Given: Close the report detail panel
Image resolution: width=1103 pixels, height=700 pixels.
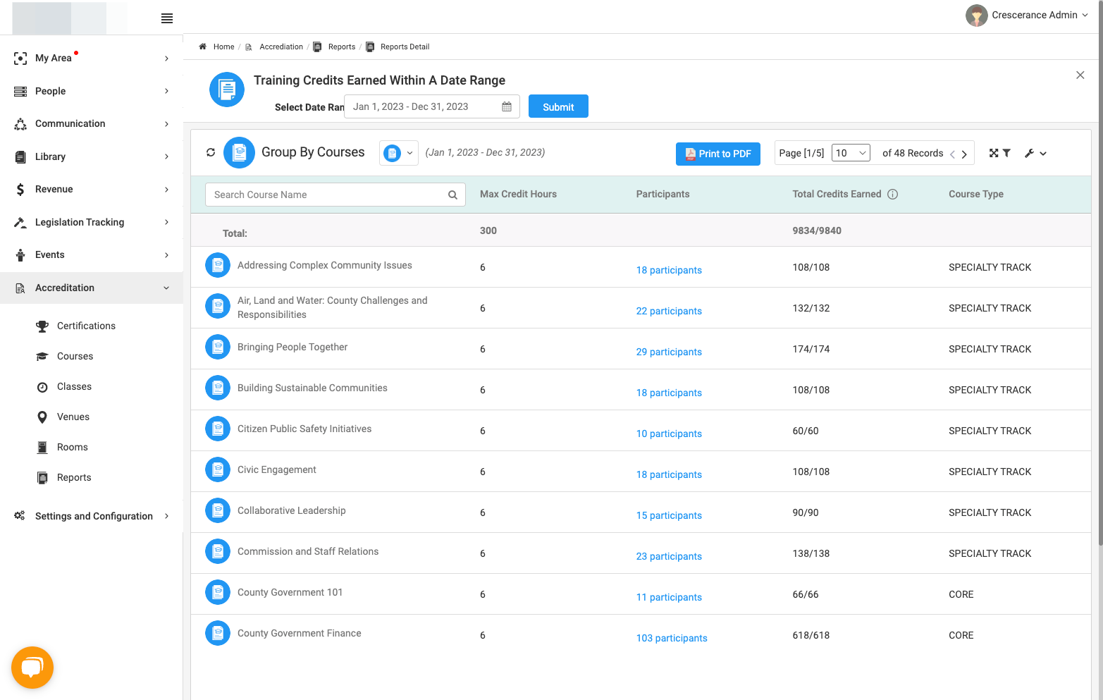Looking at the screenshot, I should click(x=1080, y=75).
